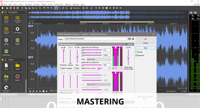Click the Stop preview button
This screenshot has height=108, width=200.
pos(146,48)
